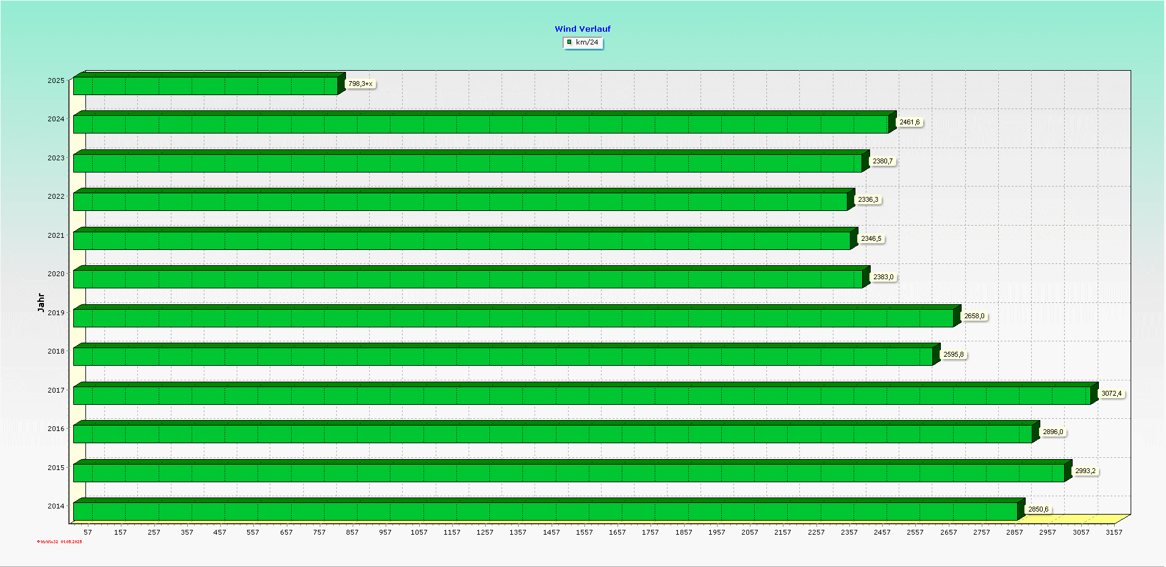Click the 557 tick on x-axis

pos(253,532)
